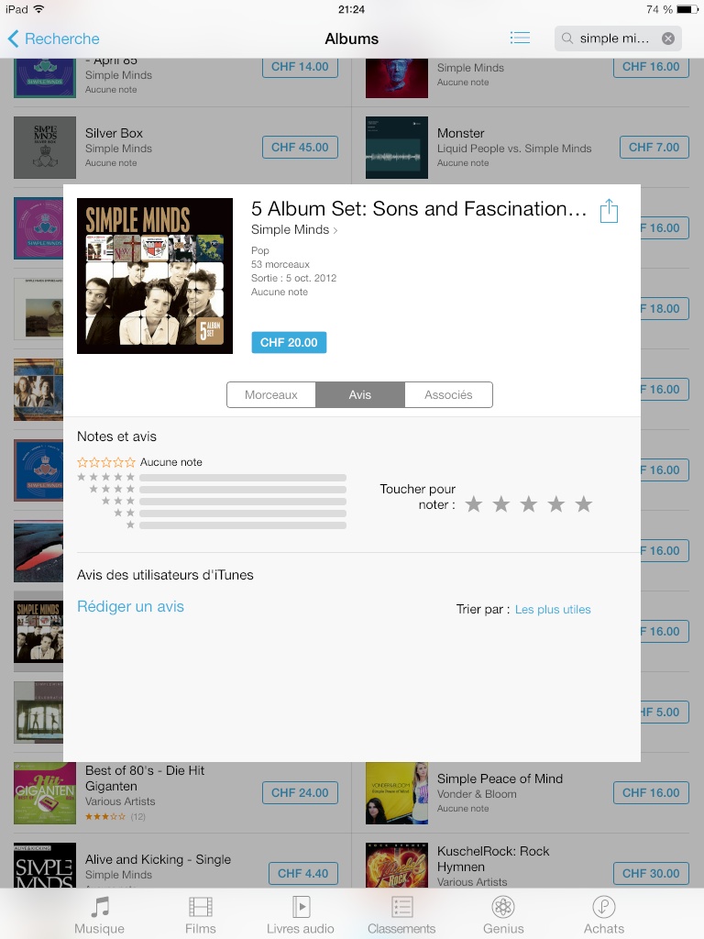Screen dimensions: 704x939
Task: Go back to Recherche
Action: [x=54, y=39]
